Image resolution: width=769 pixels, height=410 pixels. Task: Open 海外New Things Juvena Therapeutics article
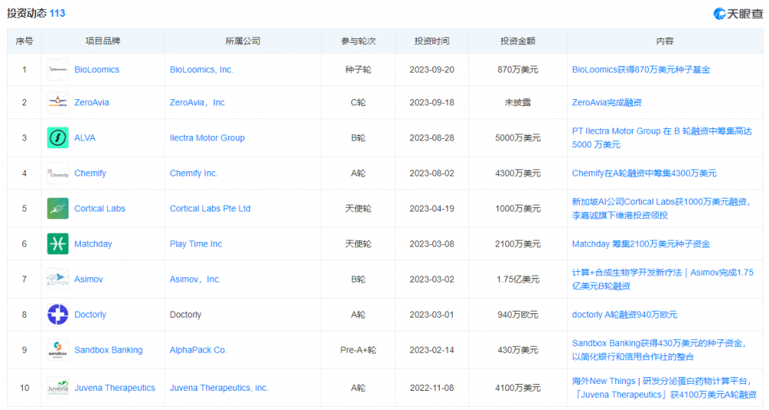click(664, 388)
